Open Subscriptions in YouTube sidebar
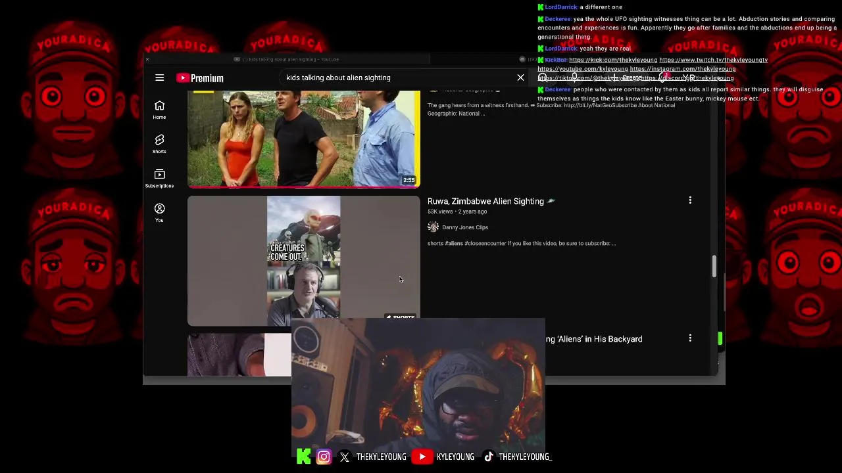842x473 pixels. point(159,178)
